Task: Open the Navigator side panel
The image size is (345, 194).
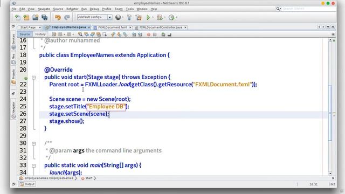Action: point(13,110)
